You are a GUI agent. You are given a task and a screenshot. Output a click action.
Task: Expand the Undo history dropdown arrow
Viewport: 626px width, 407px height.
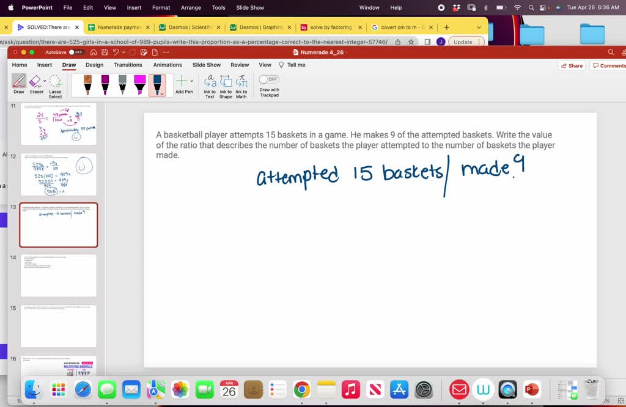coord(123,53)
